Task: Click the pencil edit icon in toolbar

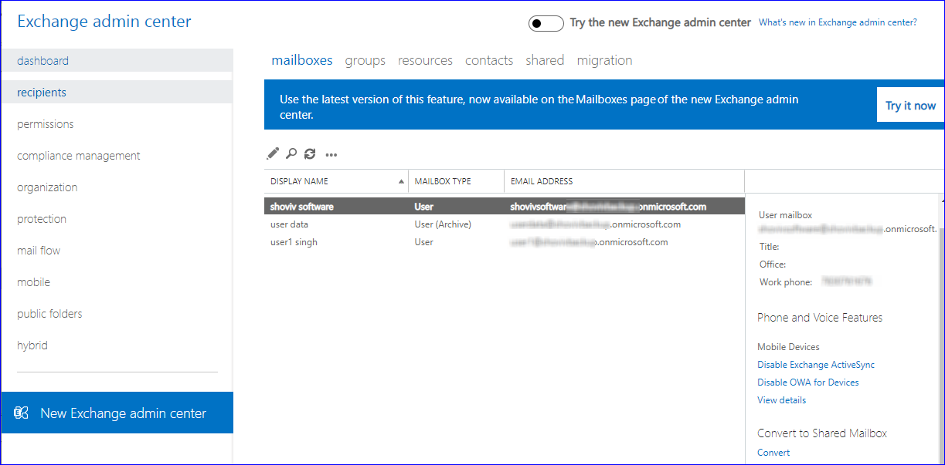Action: [x=272, y=153]
